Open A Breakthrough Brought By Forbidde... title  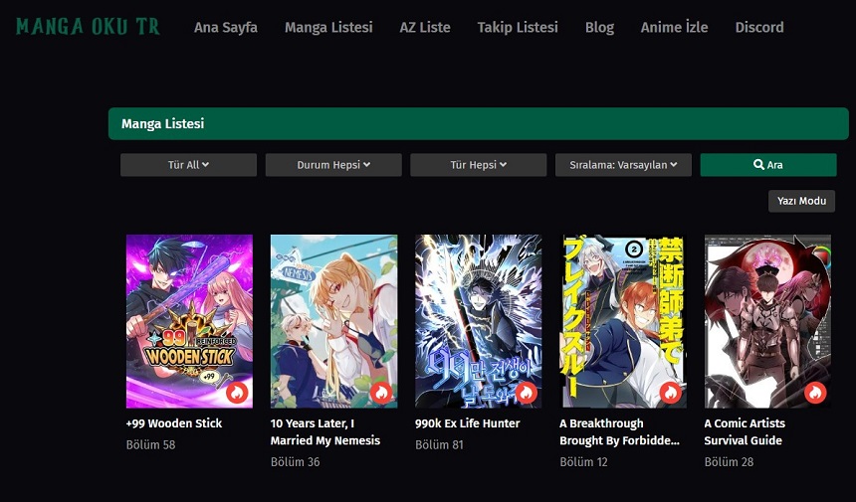(x=620, y=431)
